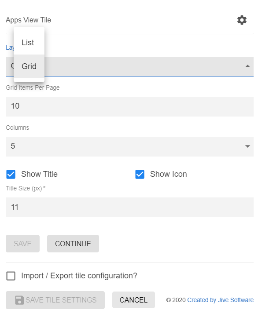
Task: Click the © 2020 copyright text
Action: pyautogui.click(x=176, y=300)
